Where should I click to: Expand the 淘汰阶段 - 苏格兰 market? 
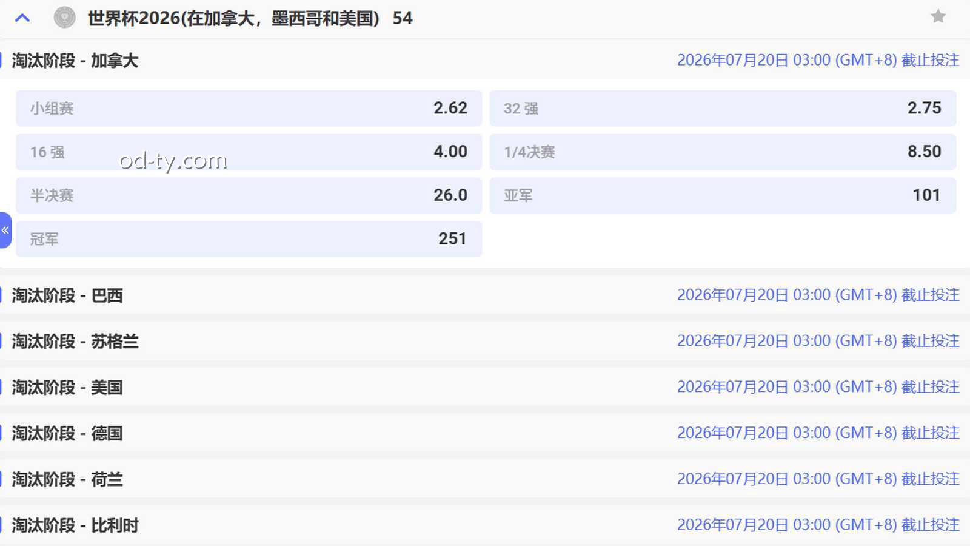coord(75,342)
